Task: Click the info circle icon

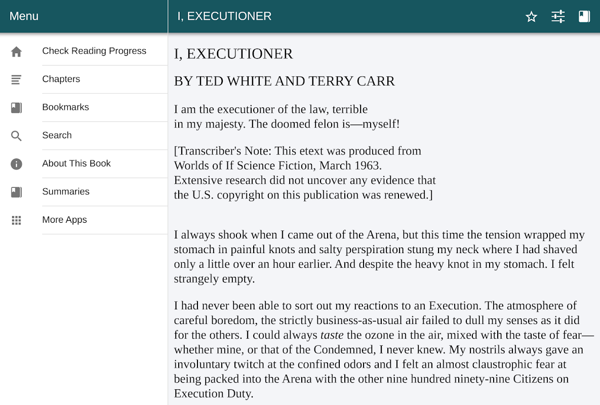Action: [x=17, y=164]
